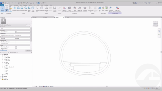Click the Edit Type button
This screenshot has height=91, width=162.
(x=29, y=25)
